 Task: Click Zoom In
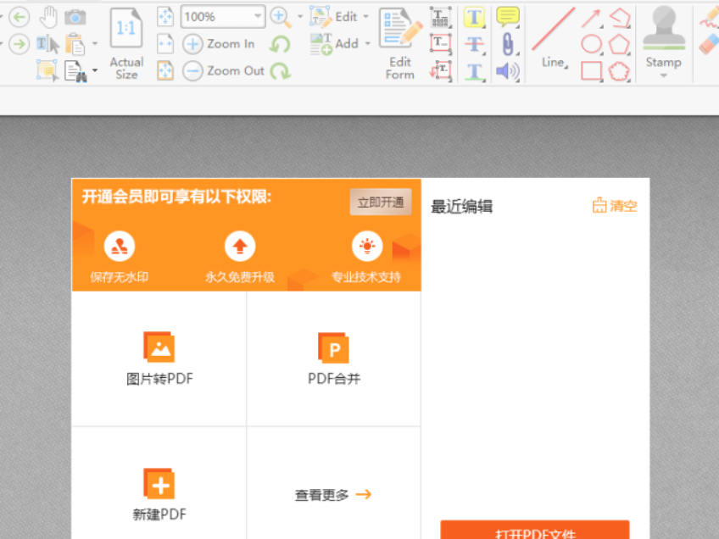tap(219, 44)
